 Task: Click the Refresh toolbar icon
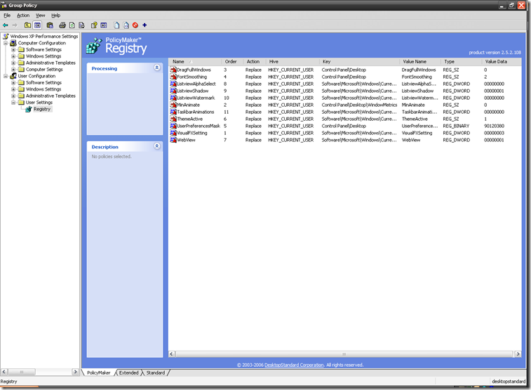(72, 25)
